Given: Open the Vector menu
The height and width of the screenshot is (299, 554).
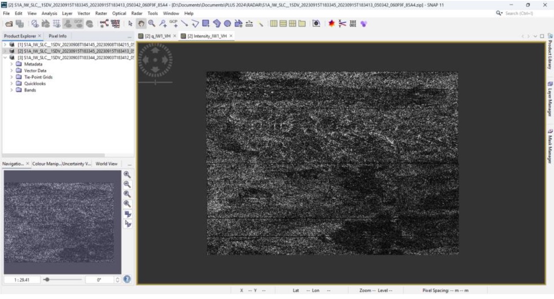Looking at the screenshot, I should click(x=84, y=14).
